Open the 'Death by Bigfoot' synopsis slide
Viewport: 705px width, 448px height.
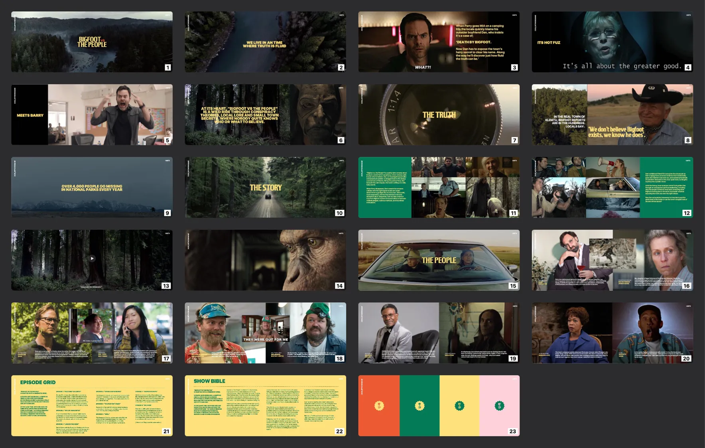tap(439, 42)
